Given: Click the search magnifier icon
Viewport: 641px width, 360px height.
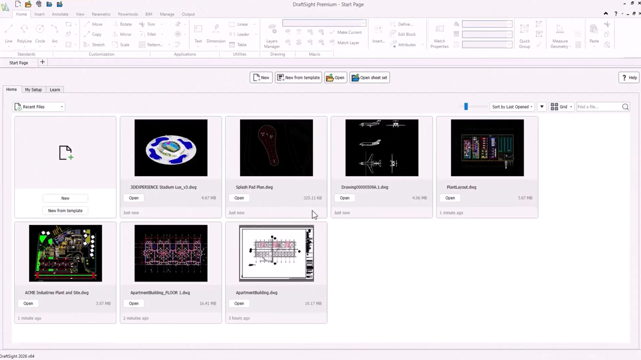Looking at the screenshot, I should (626, 107).
